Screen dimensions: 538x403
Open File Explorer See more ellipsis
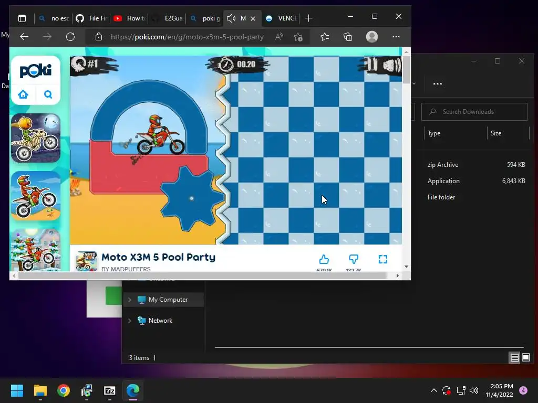click(438, 83)
